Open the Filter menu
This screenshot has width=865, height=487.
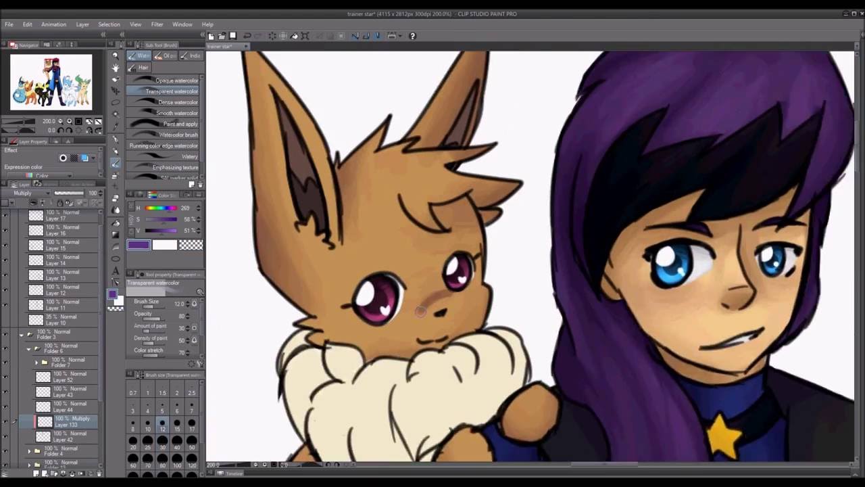pos(157,24)
